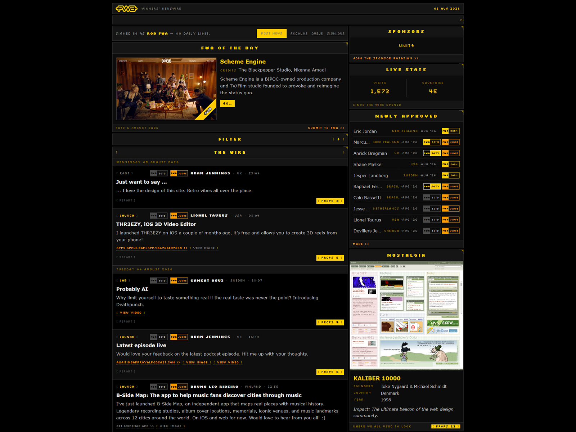Click the visits count 1,573

coord(380,91)
